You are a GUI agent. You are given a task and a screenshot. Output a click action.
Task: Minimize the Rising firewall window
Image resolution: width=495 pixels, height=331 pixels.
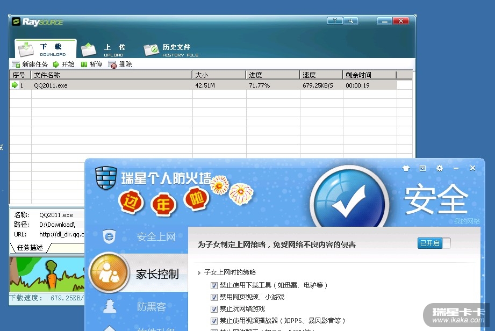[x=456, y=169]
